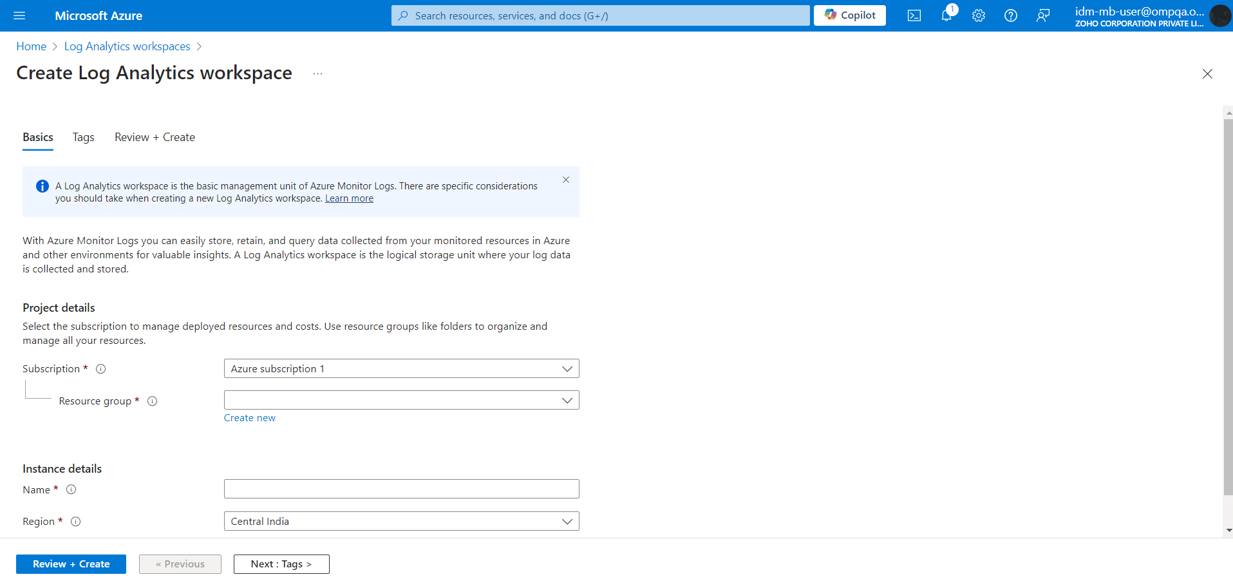Click the Name field info icon
The image size is (1233, 588).
(71, 489)
